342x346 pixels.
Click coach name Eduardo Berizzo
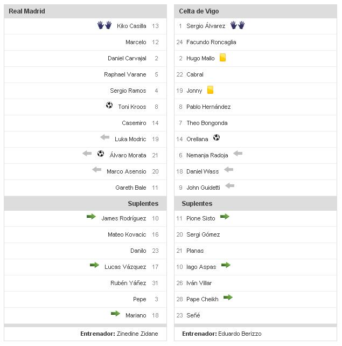click(x=241, y=334)
